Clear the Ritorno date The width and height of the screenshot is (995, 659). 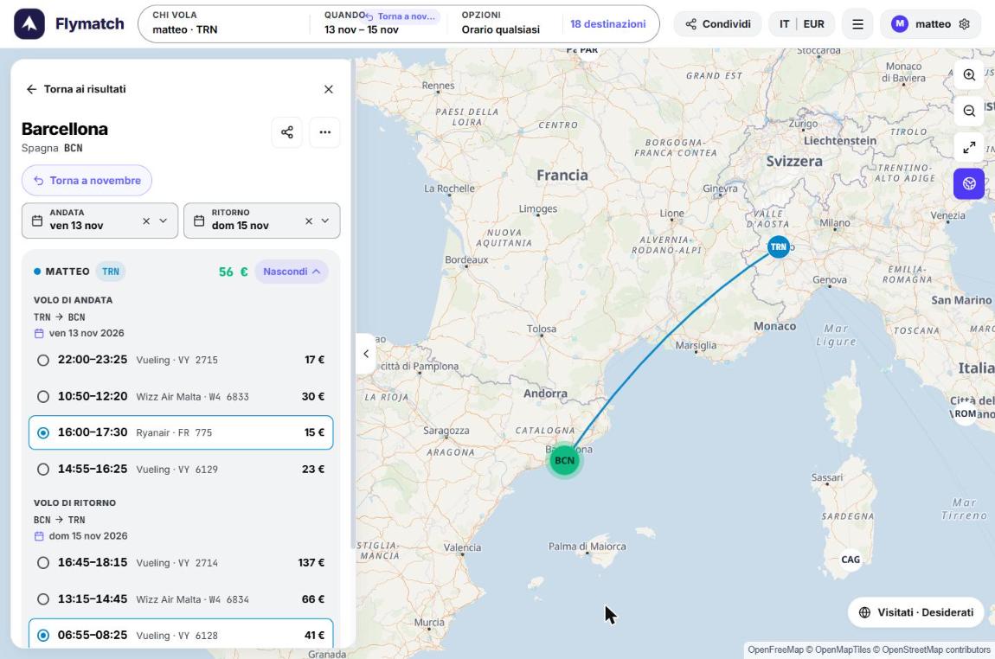[308, 221]
